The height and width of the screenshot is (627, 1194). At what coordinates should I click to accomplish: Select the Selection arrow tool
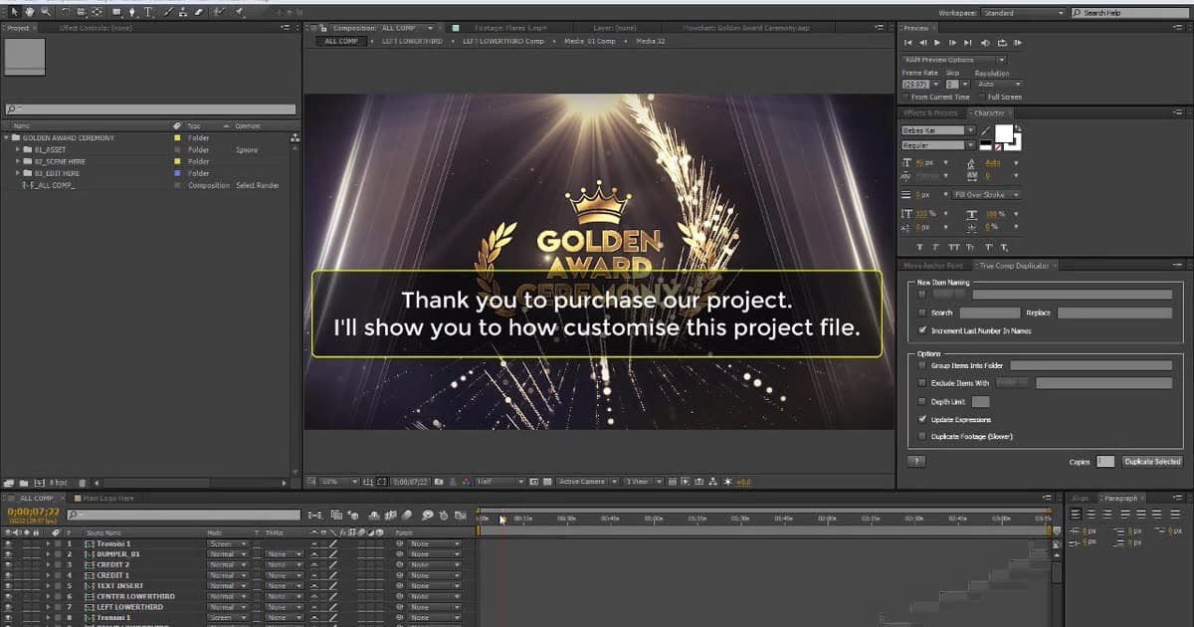(15, 12)
